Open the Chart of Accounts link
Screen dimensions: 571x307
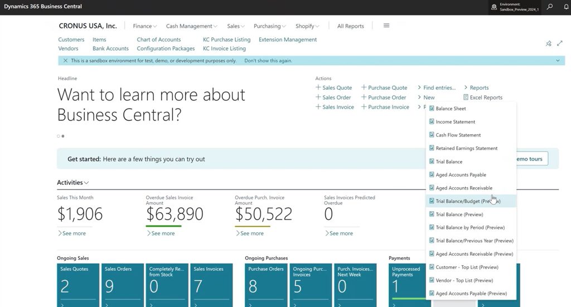point(158,40)
